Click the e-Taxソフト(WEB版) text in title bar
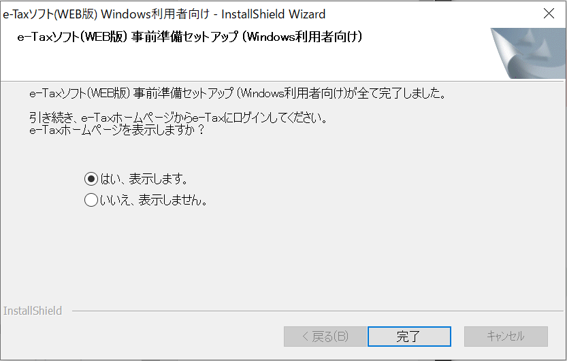Screen dimensions: 567x361 pos(50,14)
